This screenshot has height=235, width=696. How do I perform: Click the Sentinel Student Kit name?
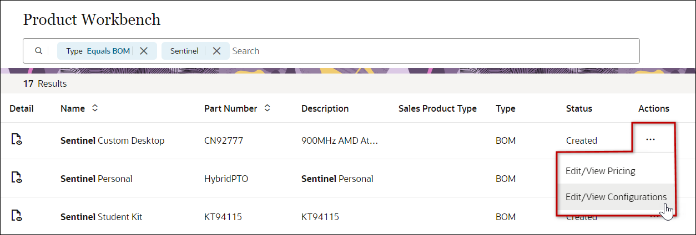[101, 217]
